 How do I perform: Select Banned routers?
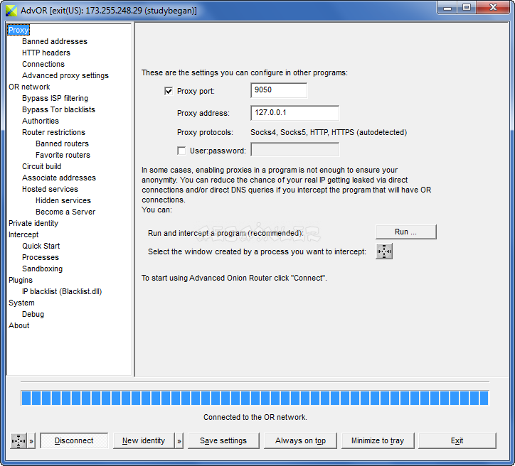[62, 143]
